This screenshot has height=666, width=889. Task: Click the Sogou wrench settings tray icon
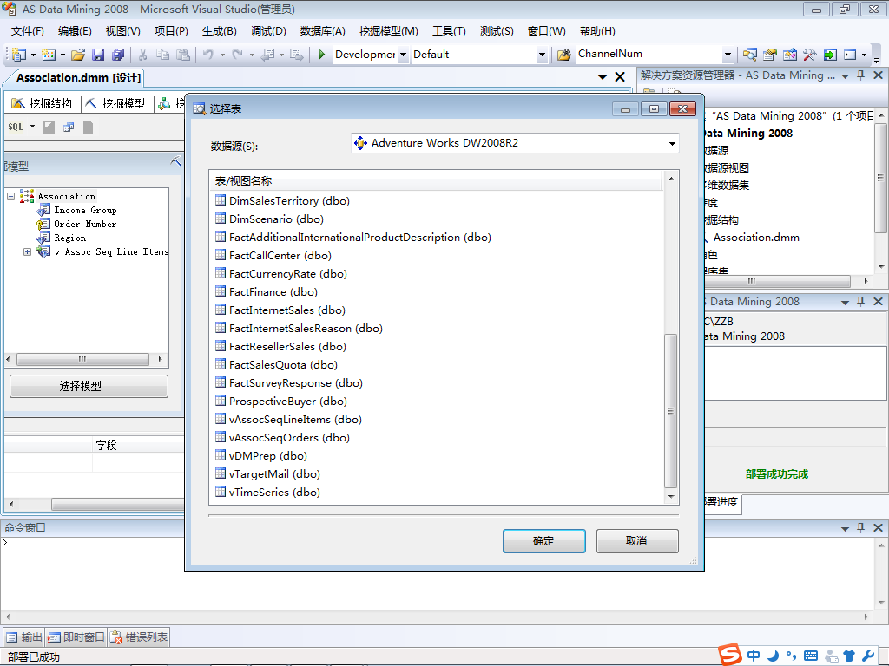[868, 656]
